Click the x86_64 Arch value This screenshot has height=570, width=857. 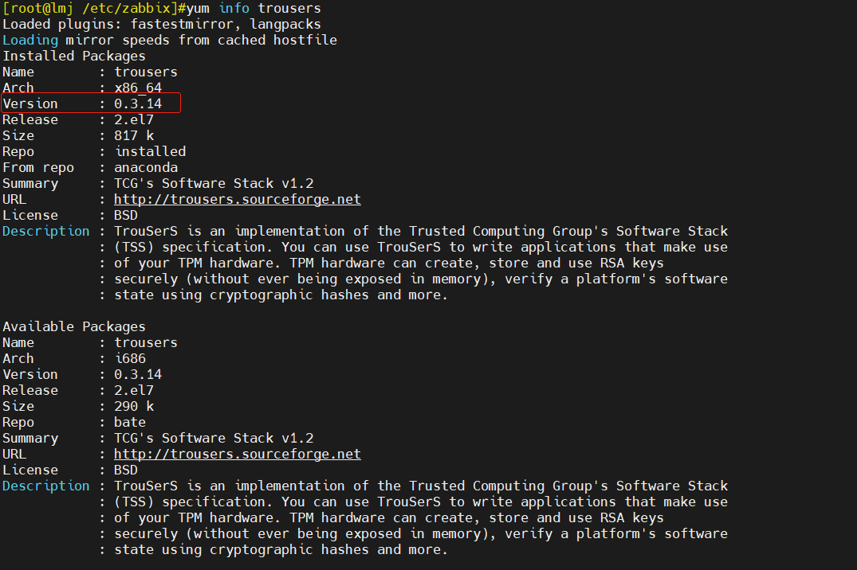click(x=138, y=88)
